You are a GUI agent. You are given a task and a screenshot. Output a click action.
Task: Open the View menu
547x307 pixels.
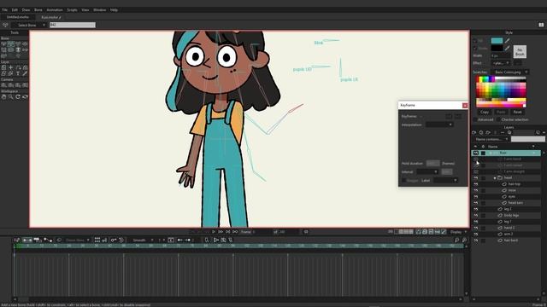(85, 10)
